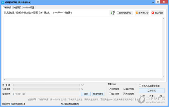Screen dimensions: 169x107
Task: Minimize the window
Action: 153,2
